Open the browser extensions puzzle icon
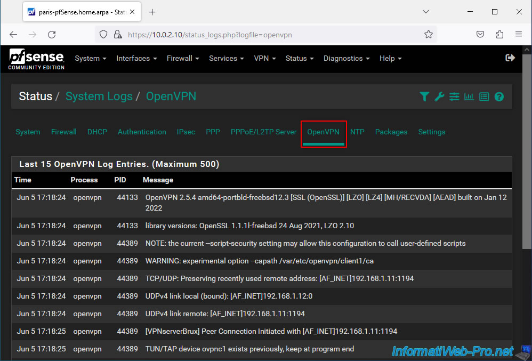Screen dimensions: 532x361 (499, 34)
